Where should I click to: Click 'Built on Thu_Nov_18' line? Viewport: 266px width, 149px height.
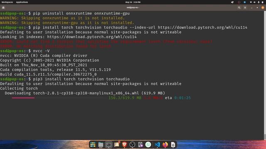pyautogui.click(x=44, y=65)
